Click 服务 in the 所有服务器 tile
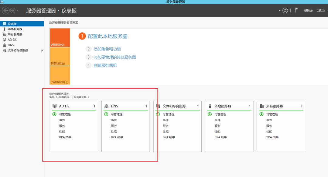The height and width of the screenshot is (177, 328). click(x=269, y=126)
